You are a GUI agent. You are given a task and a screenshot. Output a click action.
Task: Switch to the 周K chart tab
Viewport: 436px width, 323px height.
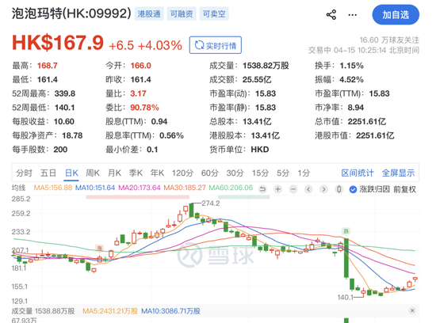click(93, 173)
